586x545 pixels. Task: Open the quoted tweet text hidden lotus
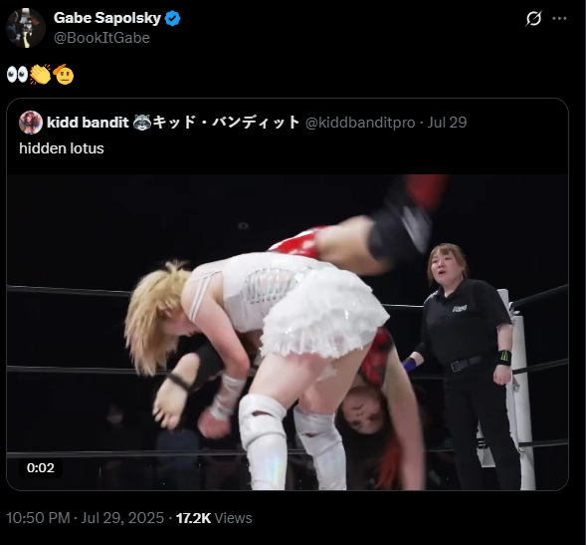coord(62,148)
